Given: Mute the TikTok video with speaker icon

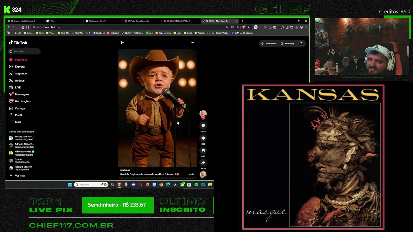Looking at the screenshot, I should tap(122, 42).
